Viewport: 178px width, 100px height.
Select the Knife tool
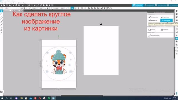pyautogui.click(x=1, y=33)
